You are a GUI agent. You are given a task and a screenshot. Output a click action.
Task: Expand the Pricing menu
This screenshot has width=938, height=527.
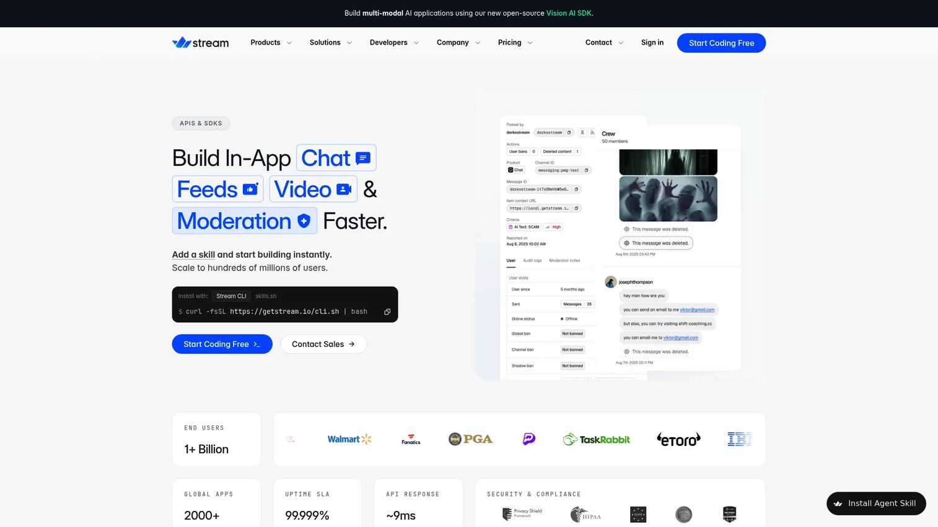(x=515, y=43)
